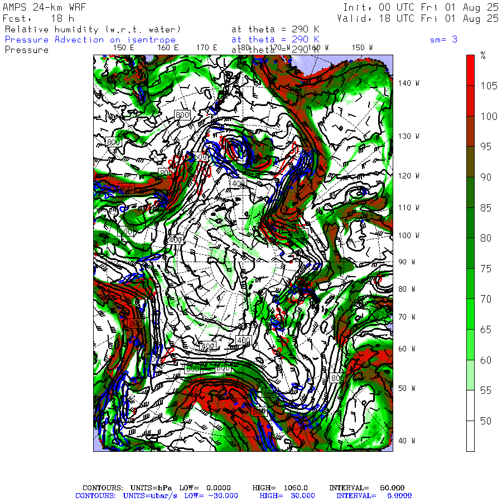The height and width of the screenshot is (502, 502).
Task: Click the "%" unit above the color bar
Action: [x=483, y=55]
